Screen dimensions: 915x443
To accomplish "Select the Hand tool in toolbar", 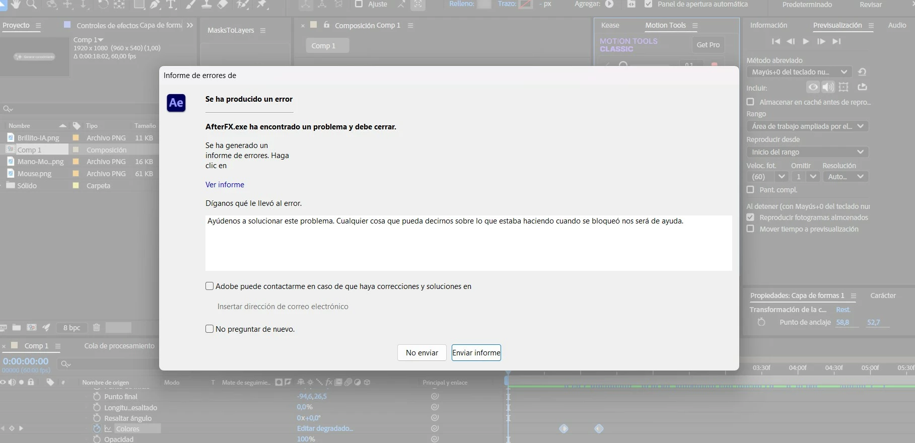I will (16, 4).
